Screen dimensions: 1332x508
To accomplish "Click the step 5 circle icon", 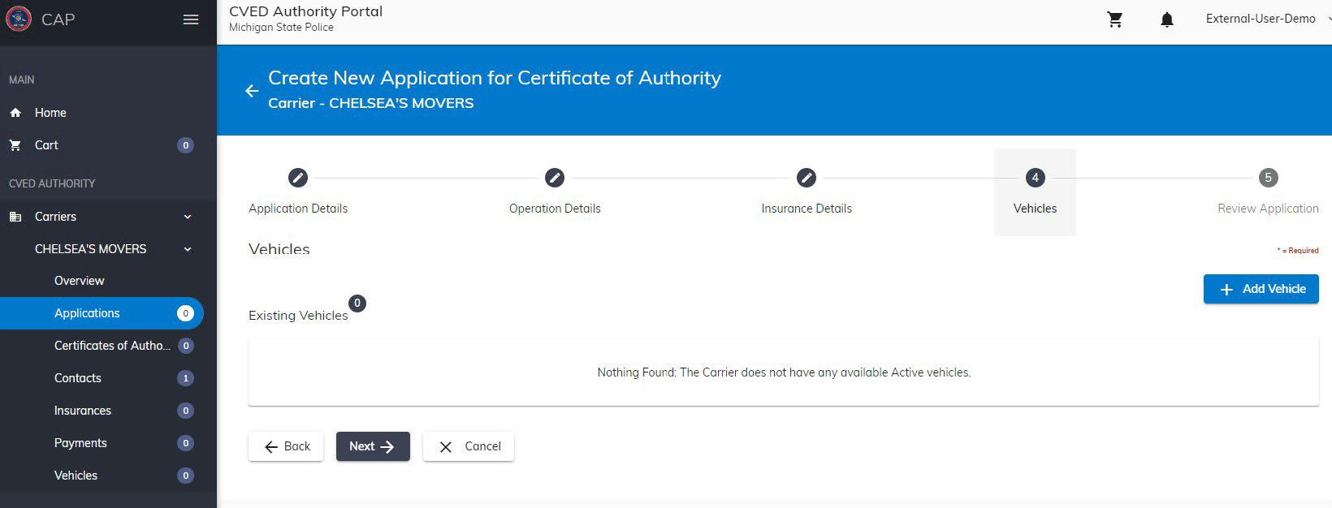I will [x=1268, y=178].
